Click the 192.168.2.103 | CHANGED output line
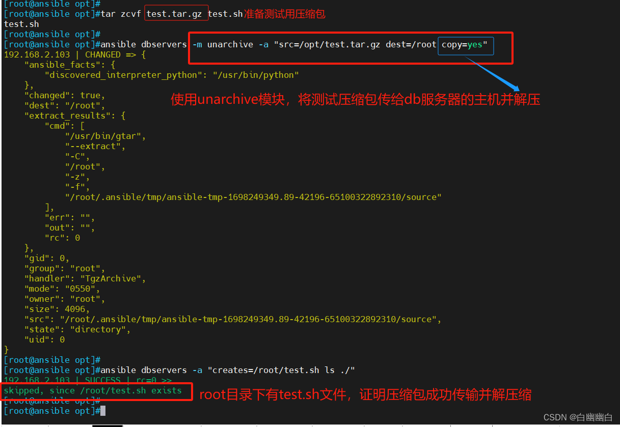The width and height of the screenshot is (620, 427). [x=74, y=54]
